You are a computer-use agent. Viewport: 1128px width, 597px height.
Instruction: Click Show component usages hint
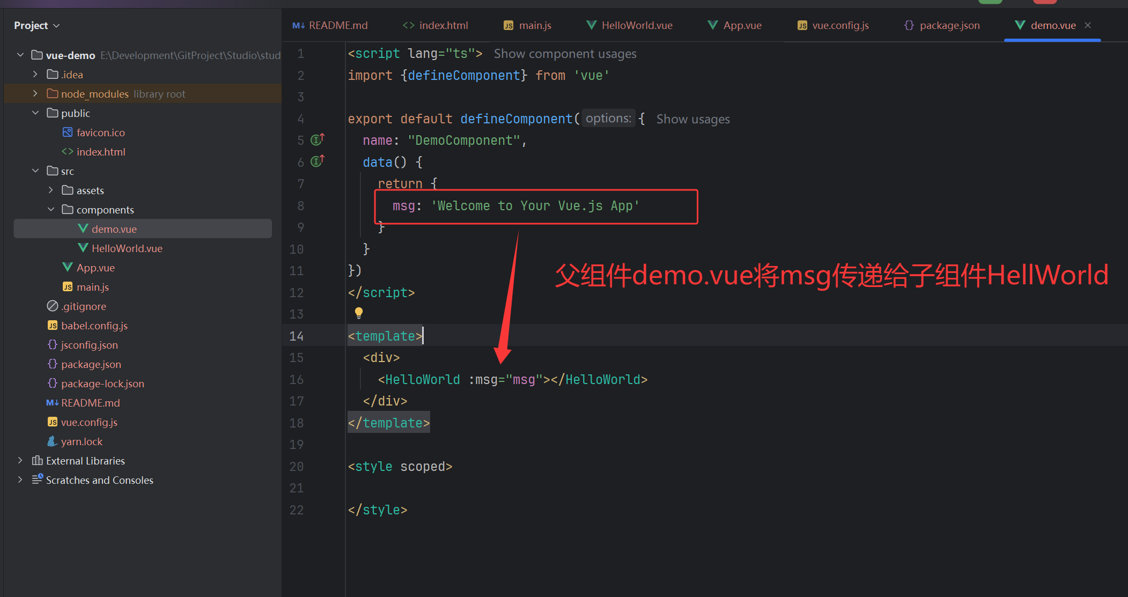pos(565,54)
